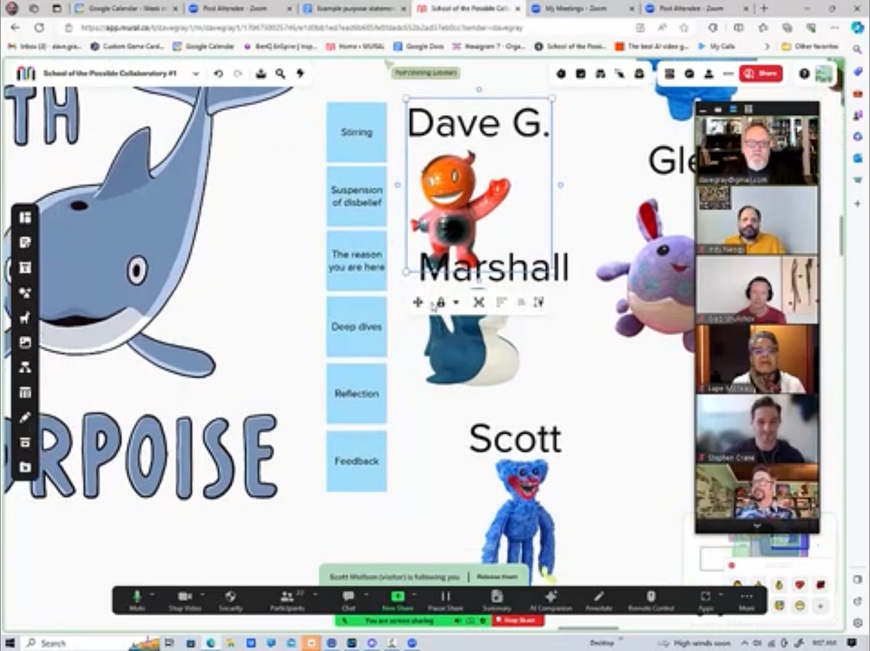Reload the browser page
870x651 pixels.
click(x=39, y=27)
